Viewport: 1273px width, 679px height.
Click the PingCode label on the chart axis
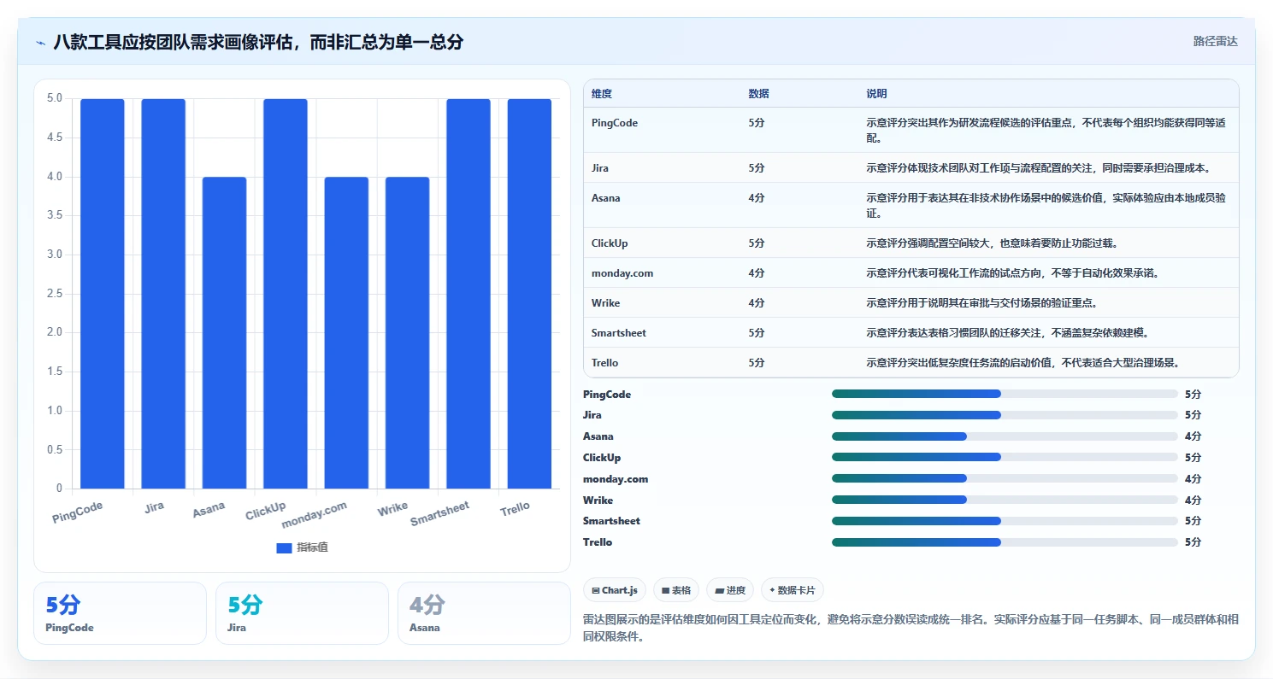pyautogui.click(x=78, y=512)
